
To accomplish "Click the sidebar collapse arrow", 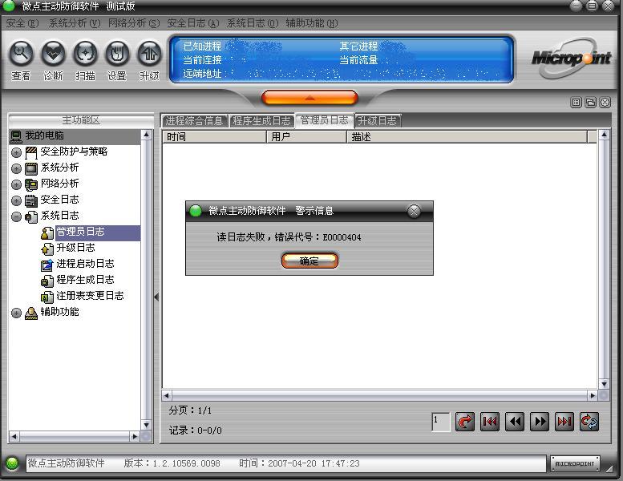I will [x=156, y=297].
